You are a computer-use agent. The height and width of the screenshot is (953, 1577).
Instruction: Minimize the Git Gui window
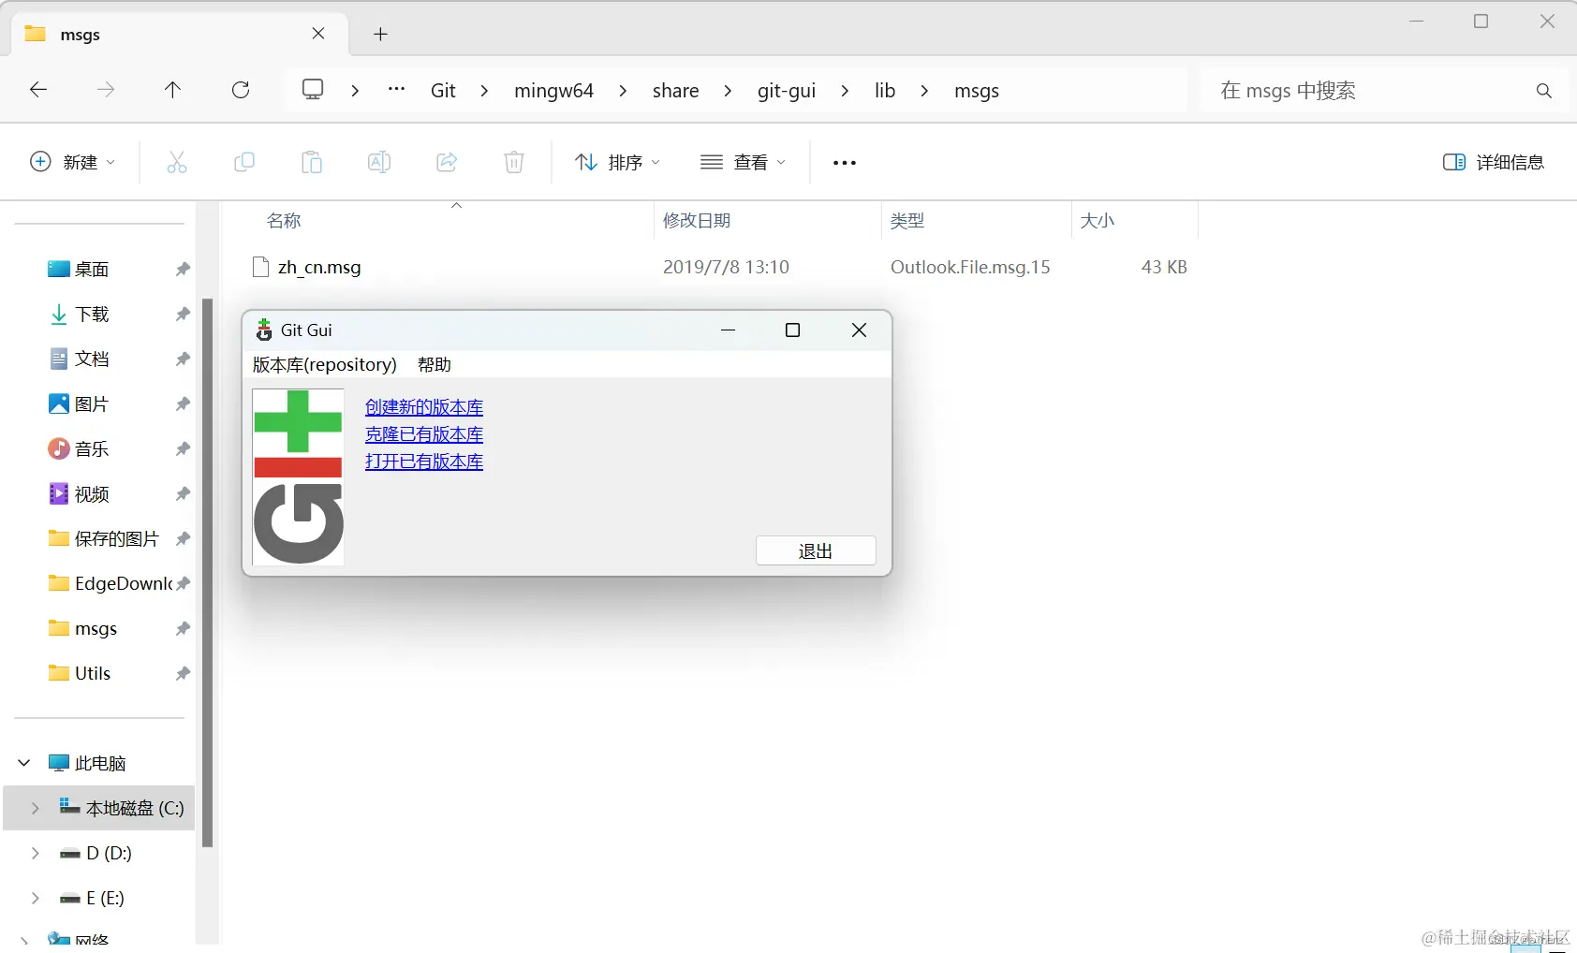pyautogui.click(x=728, y=330)
